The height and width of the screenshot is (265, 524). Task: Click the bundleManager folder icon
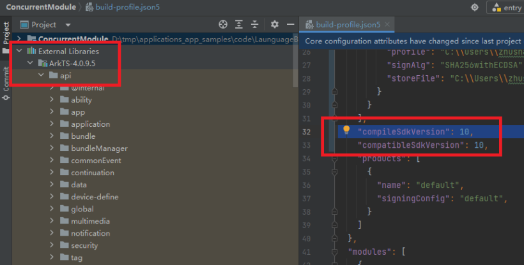pyautogui.click(x=64, y=148)
